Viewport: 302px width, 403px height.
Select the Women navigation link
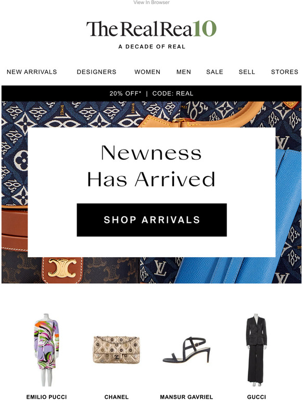tap(147, 72)
